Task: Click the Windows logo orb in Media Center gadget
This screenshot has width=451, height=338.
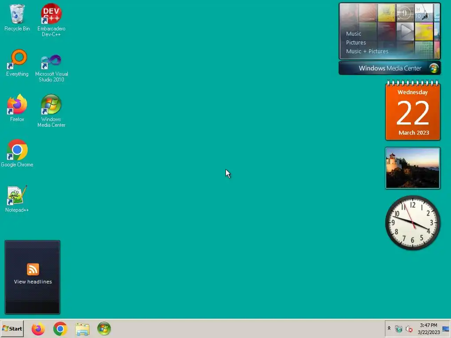Action: pyautogui.click(x=434, y=68)
